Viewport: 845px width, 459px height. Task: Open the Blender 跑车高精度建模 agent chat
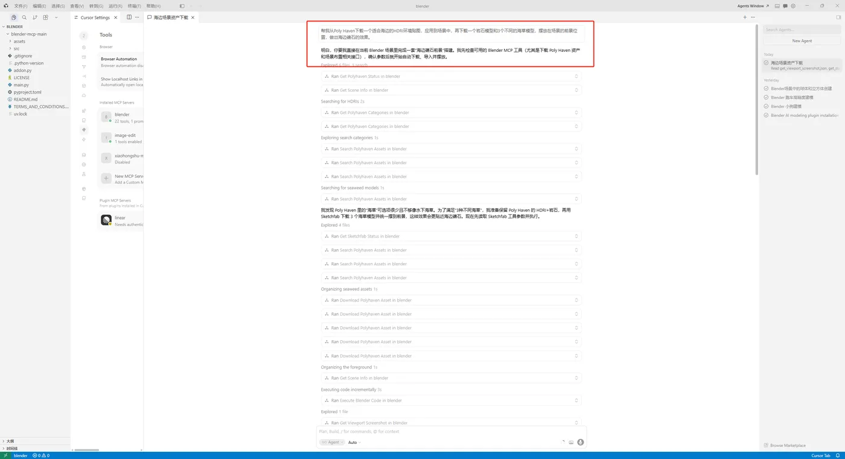[802, 97]
